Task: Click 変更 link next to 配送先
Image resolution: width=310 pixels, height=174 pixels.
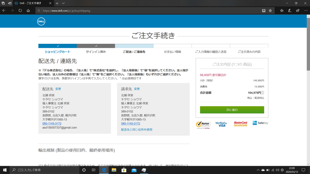Action: pyautogui.click(x=58, y=89)
